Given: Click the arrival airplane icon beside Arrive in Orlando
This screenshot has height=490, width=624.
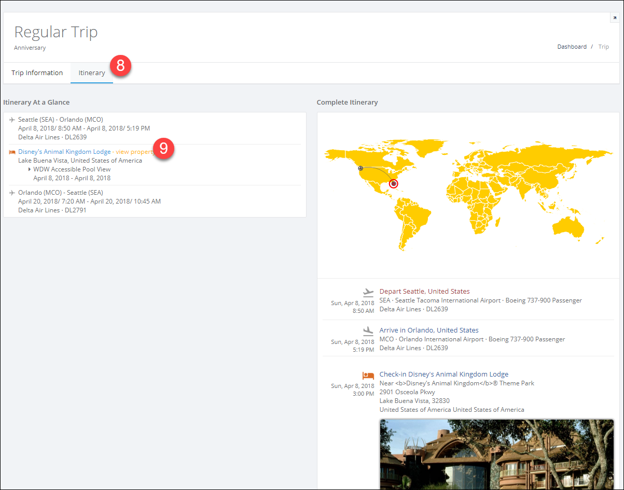Looking at the screenshot, I should coord(368,330).
